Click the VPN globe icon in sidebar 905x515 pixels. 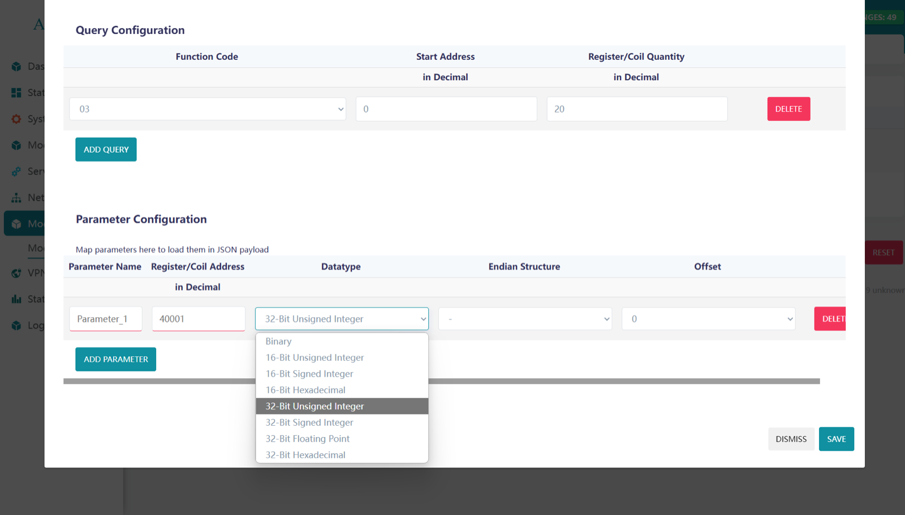[16, 272]
